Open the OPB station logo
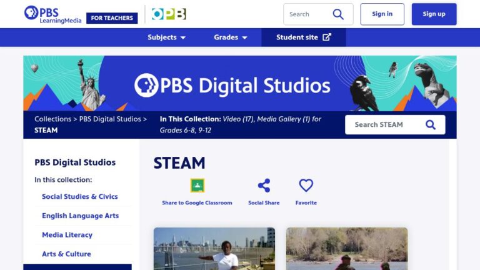 [x=169, y=14]
